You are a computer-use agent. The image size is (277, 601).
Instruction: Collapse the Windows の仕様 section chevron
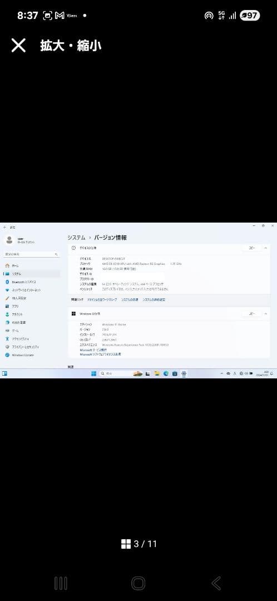[x=265, y=313]
